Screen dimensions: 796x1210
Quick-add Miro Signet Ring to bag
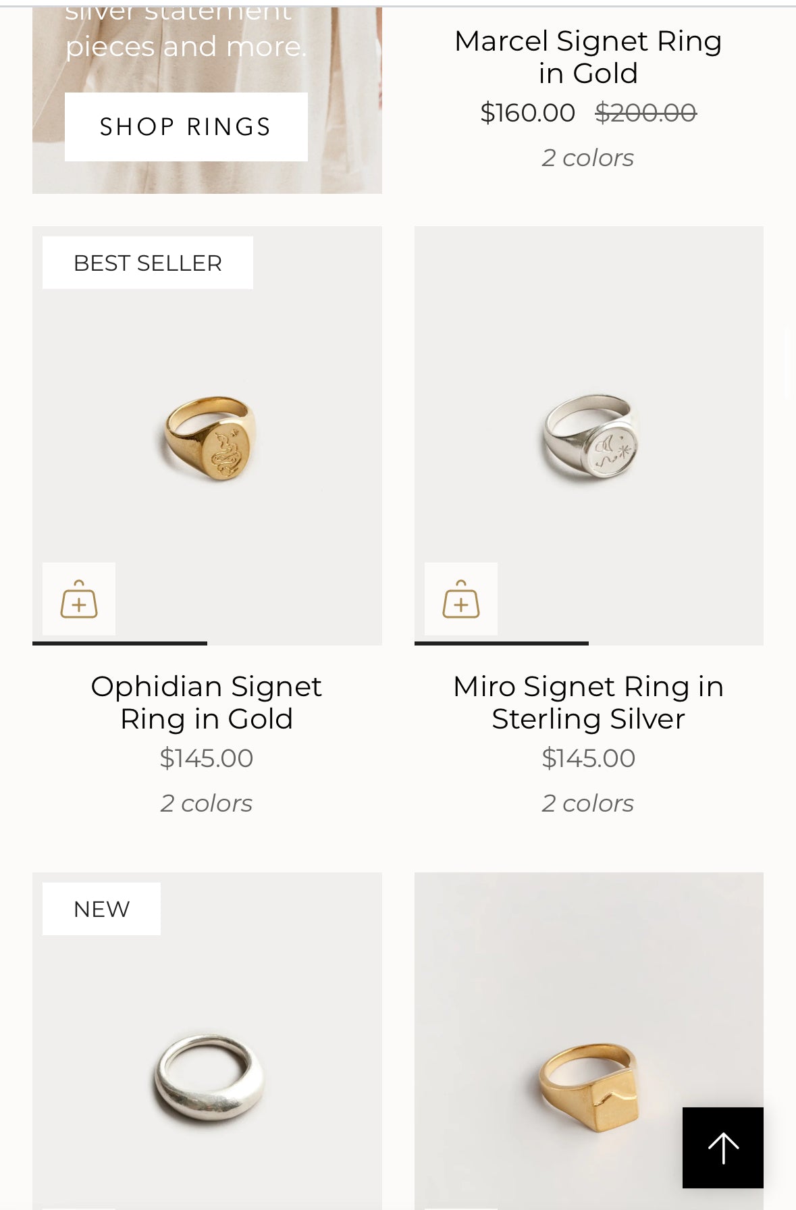click(461, 599)
